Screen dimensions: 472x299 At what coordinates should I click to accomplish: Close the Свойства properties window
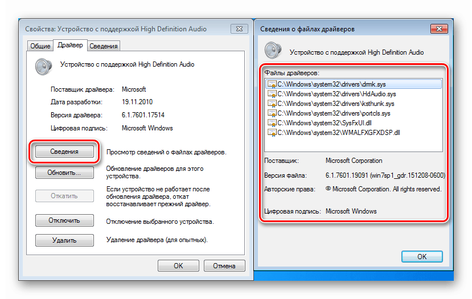(x=239, y=28)
